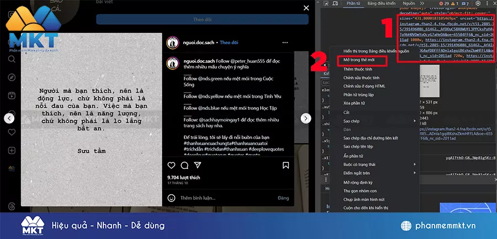The height and width of the screenshot is (239, 497).
Task: Open DevTools customize three-dot menu
Action: (x=488, y=3)
